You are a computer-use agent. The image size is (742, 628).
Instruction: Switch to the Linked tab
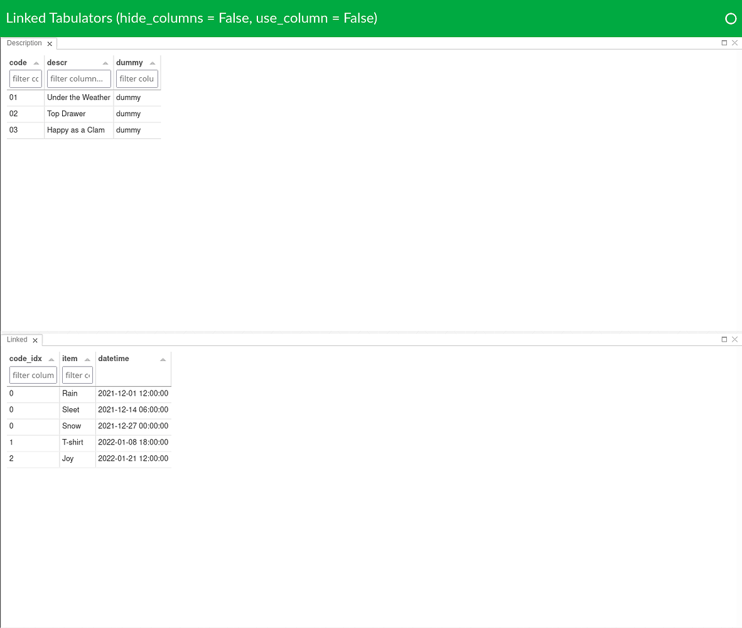(17, 339)
